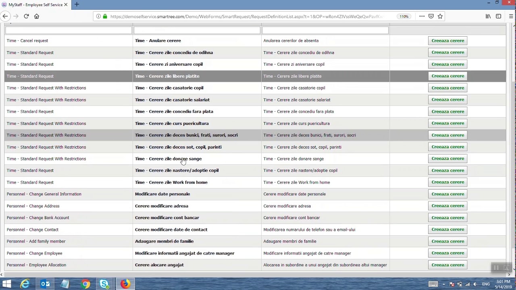Launch Internet Explorer from the taskbar

(25, 284)
